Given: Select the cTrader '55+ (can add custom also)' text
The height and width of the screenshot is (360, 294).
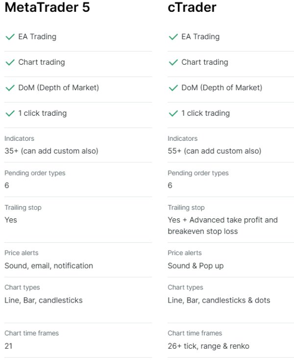Looking at the screenshot, I should pyautogui.click(x=215, y=151).
